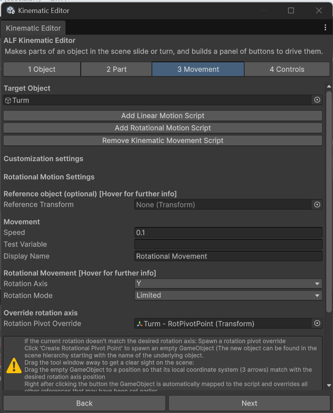
Task: Click 'Rotational Movement [Hover for further info]' heading
Action: (x=80, y=273)
